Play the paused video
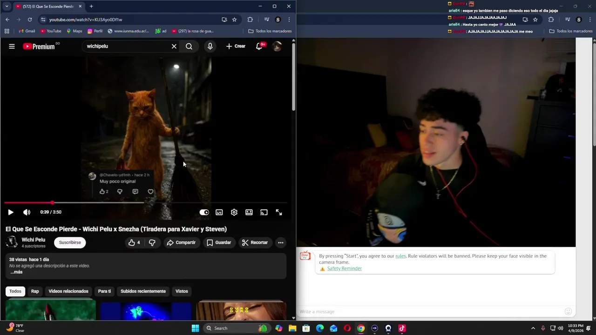596x335 pixels. 11,212
